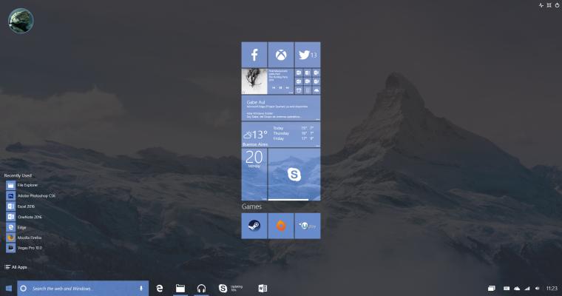Select the Recently Used heading
This screenshot has width=562, height=296.
click(x=18, y=175)
